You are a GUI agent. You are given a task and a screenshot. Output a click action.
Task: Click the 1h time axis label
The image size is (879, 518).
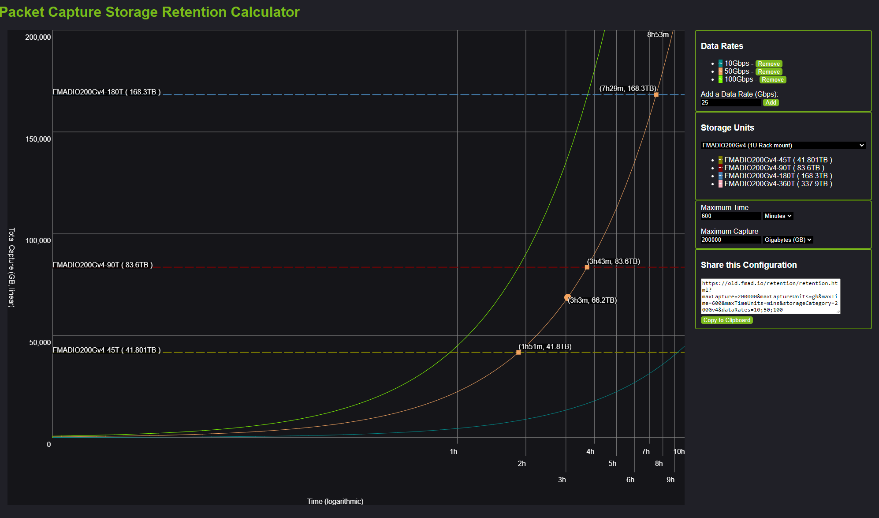pyautogui.click(x=453, y=452)
